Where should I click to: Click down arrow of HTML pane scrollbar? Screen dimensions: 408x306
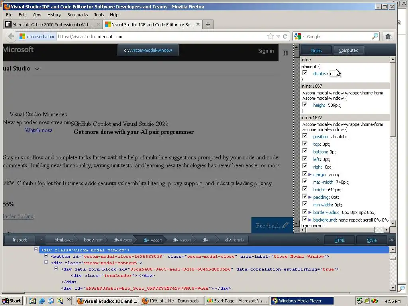coord(392,288)
